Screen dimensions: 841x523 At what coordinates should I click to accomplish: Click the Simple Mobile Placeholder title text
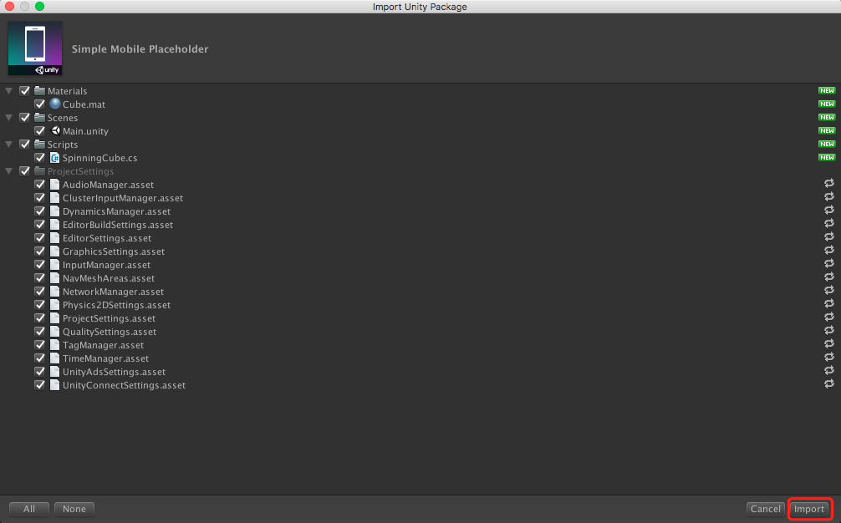140,48
